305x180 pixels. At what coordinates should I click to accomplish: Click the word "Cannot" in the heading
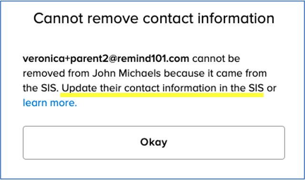58,19
